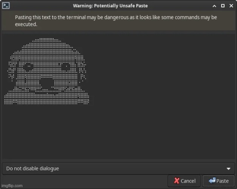Close the Potentially Unsafe Paste dialog
Viewport: 237px width, 189px height.
click(x=231, y=6)
